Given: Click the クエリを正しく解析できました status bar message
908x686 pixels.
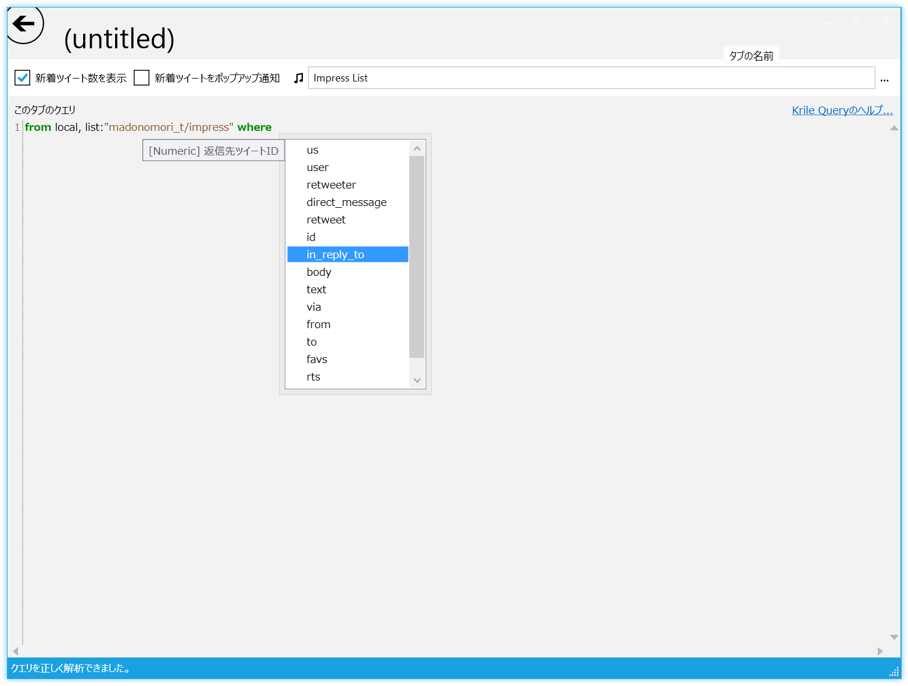Looking at the screenshot, I should point(71,669).
